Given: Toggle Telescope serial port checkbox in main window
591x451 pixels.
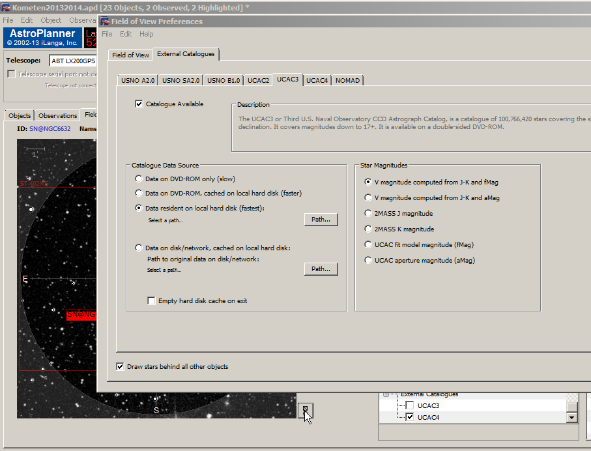Looking at the screenshot, I should 11,74.
